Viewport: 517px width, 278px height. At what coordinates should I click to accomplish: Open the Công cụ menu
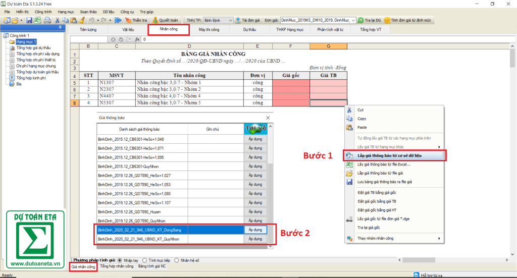coord(127,12)
